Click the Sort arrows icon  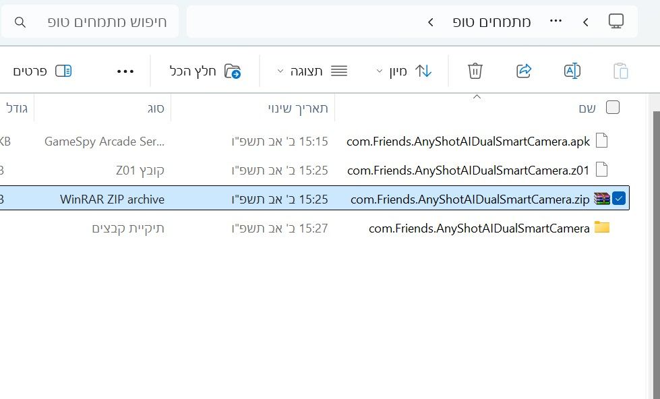tap(423, 71)
